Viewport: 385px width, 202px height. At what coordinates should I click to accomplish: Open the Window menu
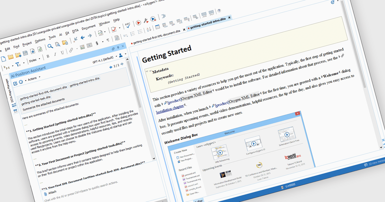tap(104, 23)
